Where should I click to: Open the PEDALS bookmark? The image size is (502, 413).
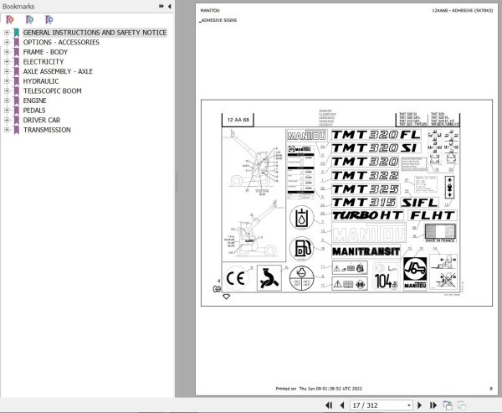pos(34,111)
